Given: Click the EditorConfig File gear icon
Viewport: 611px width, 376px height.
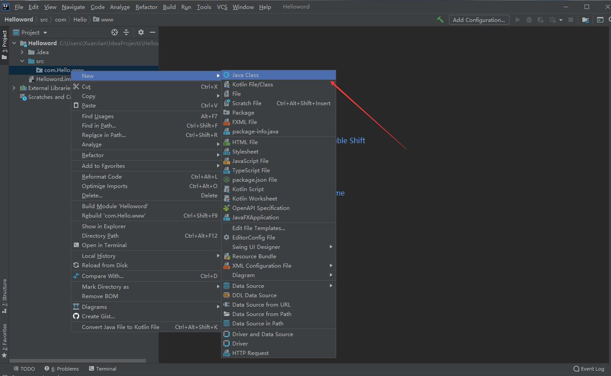Looking at the screenshot, I should click(226, 238).
